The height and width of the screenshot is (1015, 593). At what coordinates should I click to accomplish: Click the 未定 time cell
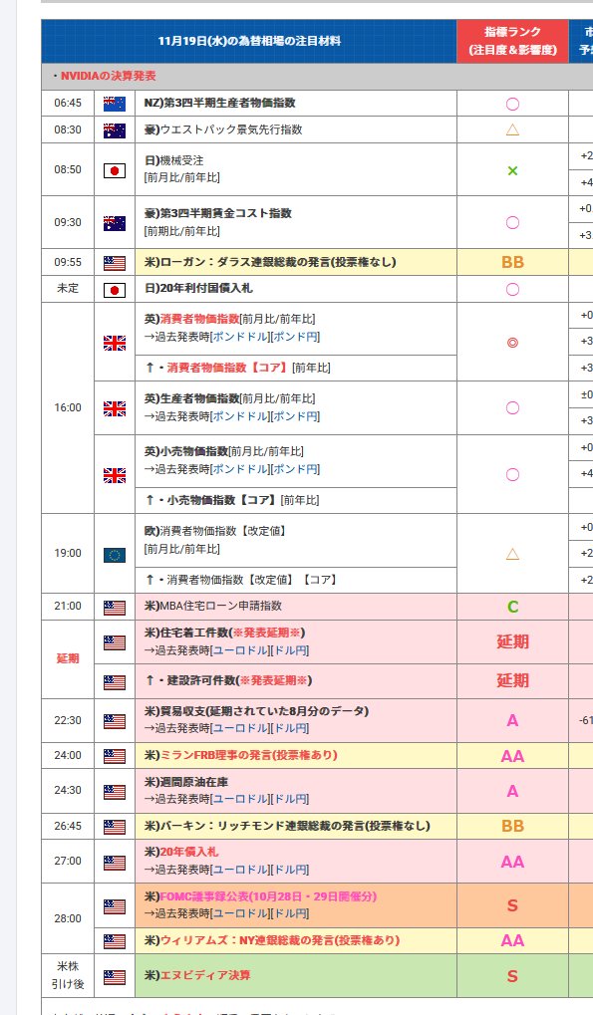(68, 288)
